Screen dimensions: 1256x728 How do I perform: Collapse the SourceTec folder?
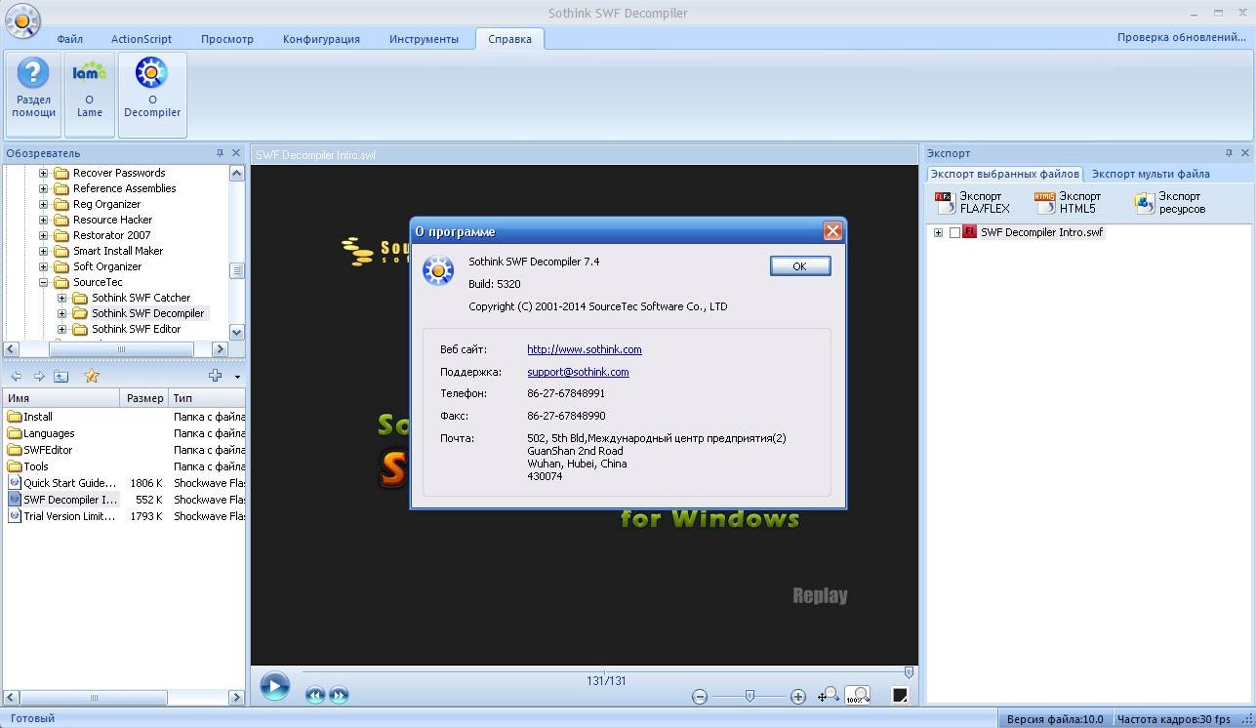pos(43,282)
